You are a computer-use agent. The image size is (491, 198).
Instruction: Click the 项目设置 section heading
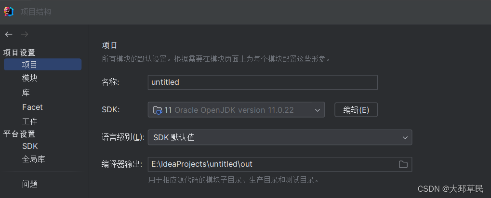pyautogui.click(x=19, y=53)
